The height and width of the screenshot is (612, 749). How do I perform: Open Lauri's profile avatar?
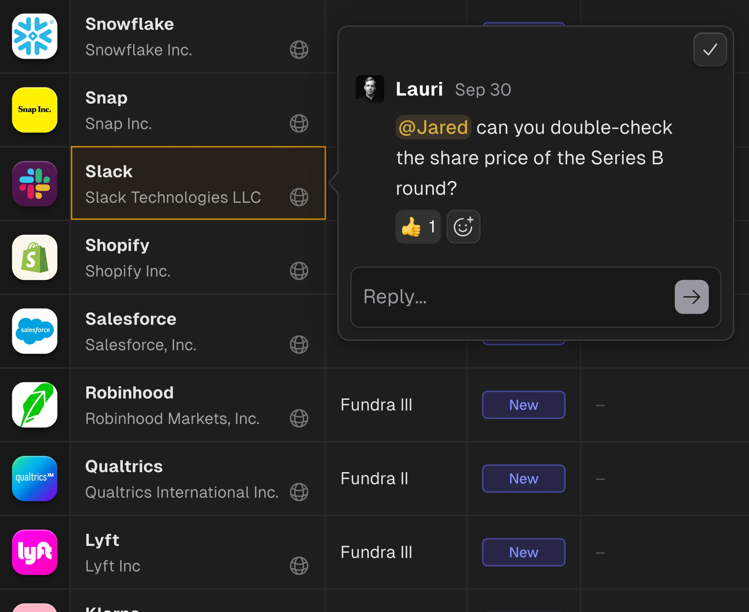[x=370, y=89]
